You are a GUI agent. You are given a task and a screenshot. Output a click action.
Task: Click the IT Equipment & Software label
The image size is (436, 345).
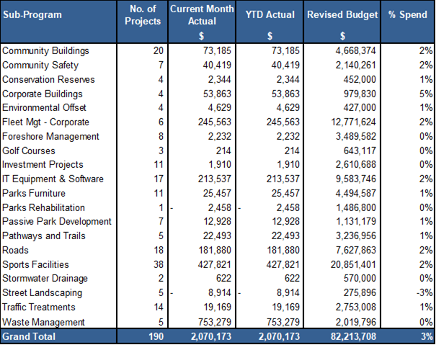click(x=53, y=179)
